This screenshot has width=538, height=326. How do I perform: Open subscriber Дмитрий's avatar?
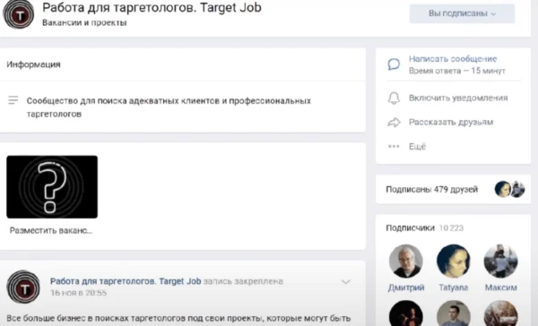point(406,261)
